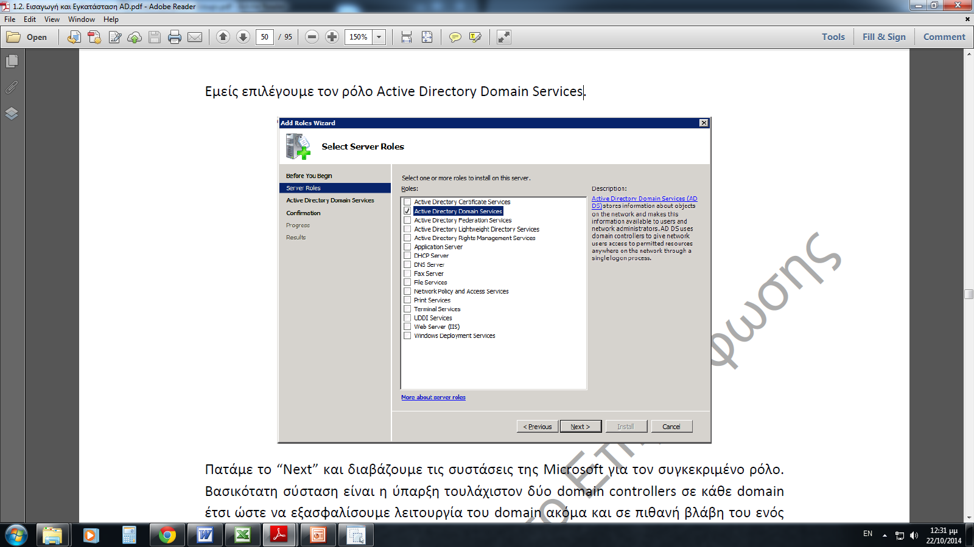Screen dimensions: 974x547
Task: Click the Fax Server checkbox
Action: [407, 273]
